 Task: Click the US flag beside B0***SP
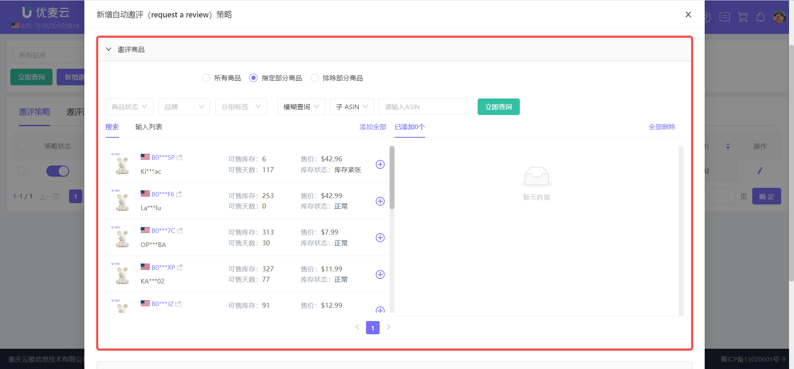coord(145,157)
